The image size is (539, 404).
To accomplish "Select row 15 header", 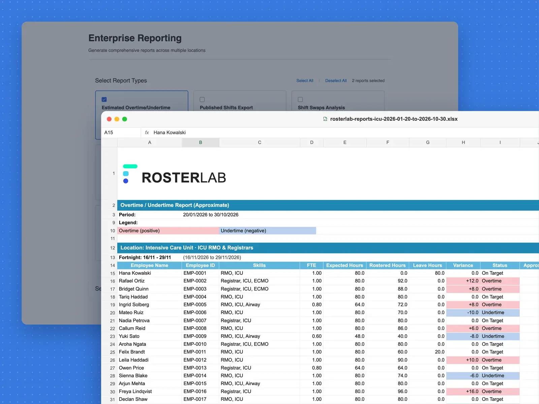I will click(109, 273).
